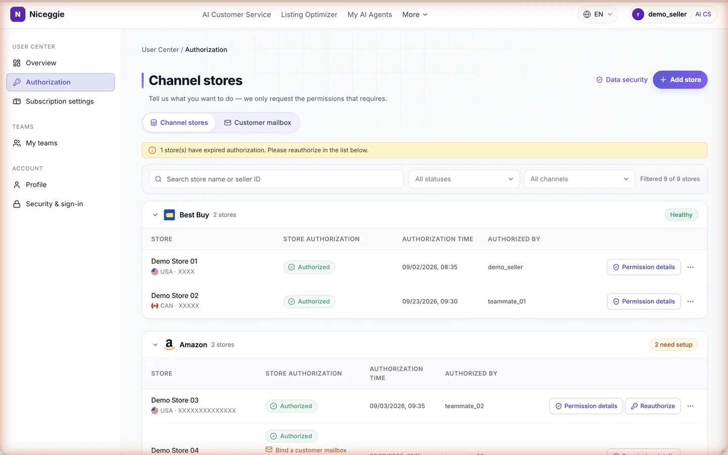Screen dimensions: 728x455
Task: Open Listing Optimizer
Action: [309, 15]
